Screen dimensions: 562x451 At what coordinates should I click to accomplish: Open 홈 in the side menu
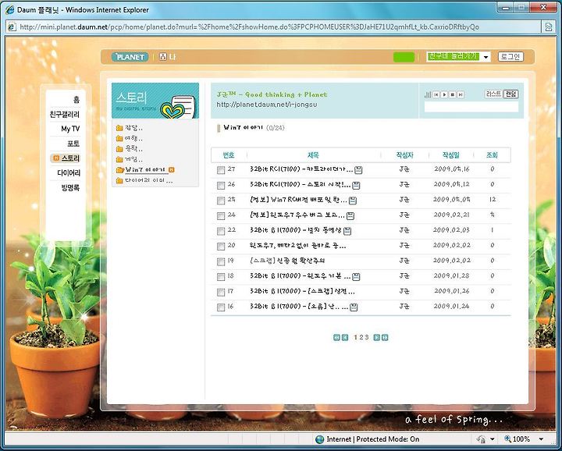[x=76, y=100]
